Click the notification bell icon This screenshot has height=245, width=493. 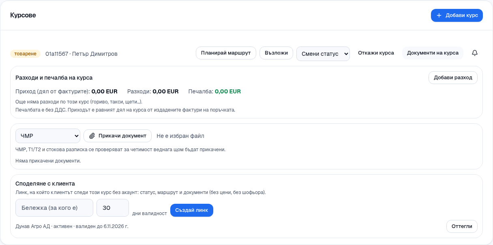pos(475,53)
